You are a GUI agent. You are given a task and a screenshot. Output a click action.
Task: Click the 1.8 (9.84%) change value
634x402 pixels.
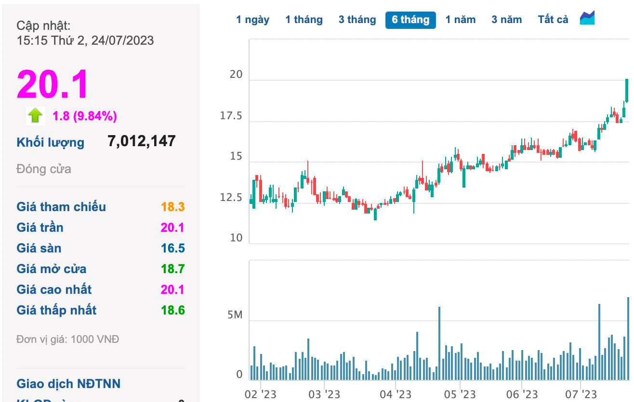pyautogui.click(x=85, y=116)
